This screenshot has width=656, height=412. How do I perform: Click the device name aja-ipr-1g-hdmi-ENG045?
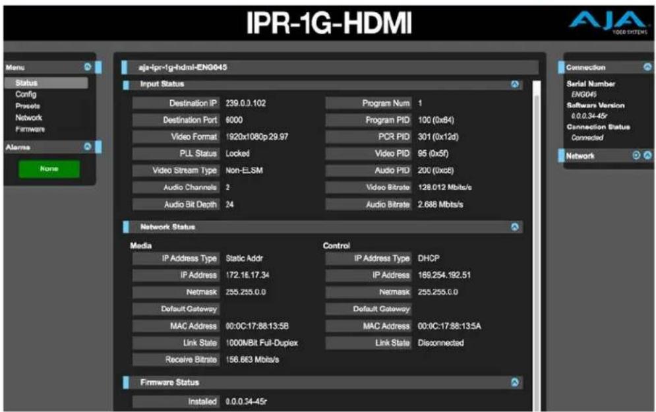[x=183, y=67]
